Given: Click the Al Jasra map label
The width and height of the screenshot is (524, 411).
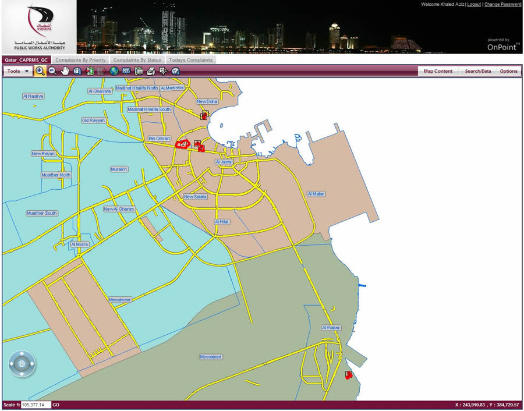Looking at the screenshot, I should tap(224, 162).
